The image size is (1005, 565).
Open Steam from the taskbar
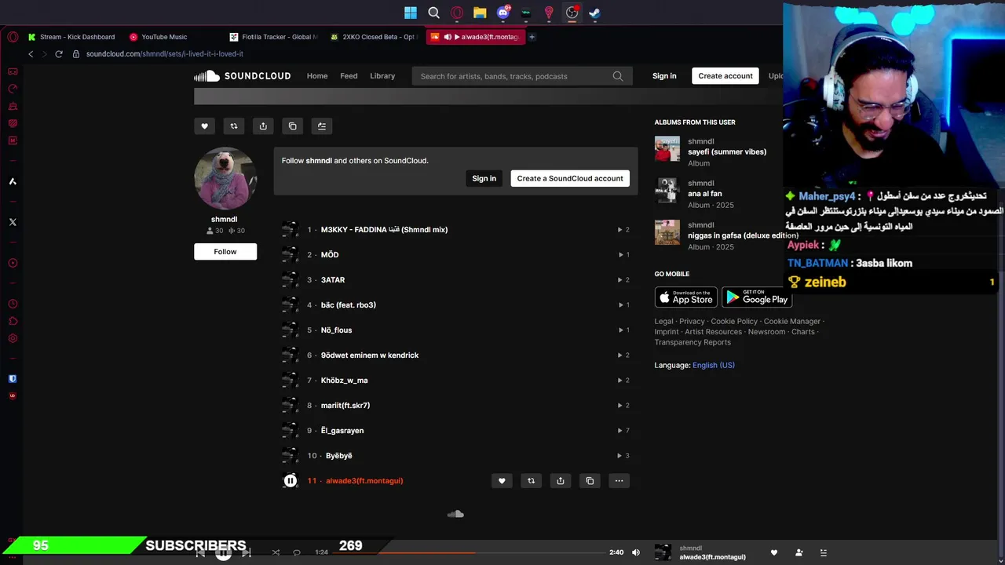[595, 13]
